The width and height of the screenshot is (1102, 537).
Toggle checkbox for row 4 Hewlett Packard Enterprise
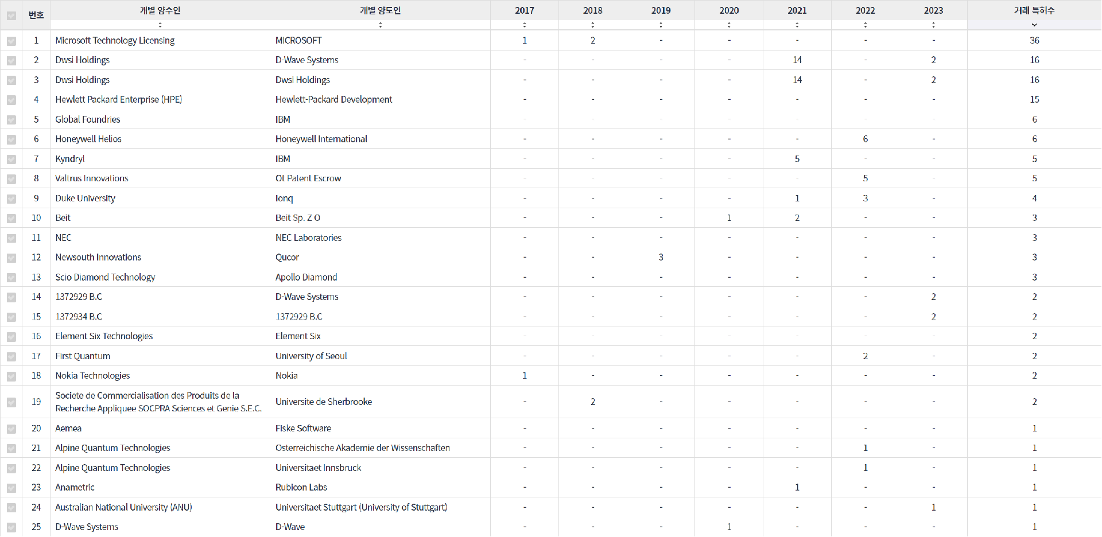coord(11,100)
